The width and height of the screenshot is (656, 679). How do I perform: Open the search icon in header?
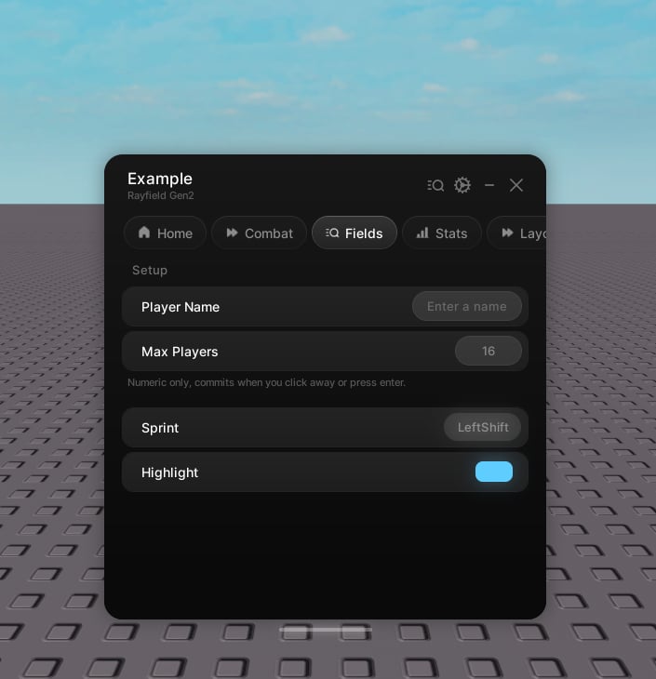(435, 185)
